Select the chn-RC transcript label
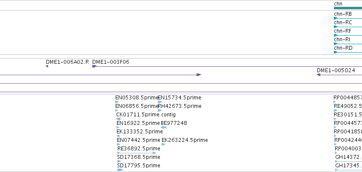Screen dimensions: 362x172 pos(343,23)
